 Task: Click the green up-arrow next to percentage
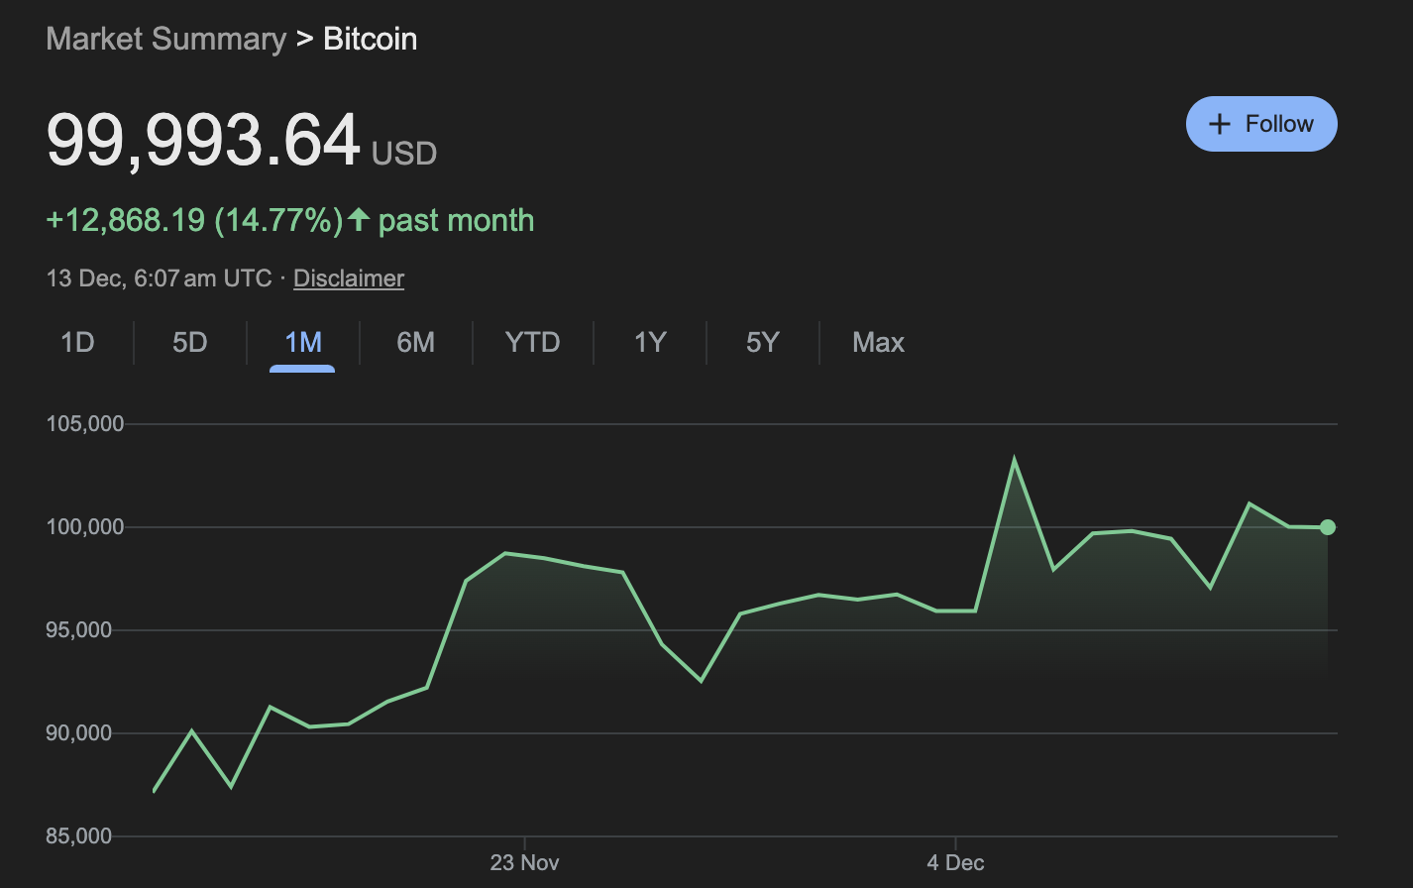(359, 219)
